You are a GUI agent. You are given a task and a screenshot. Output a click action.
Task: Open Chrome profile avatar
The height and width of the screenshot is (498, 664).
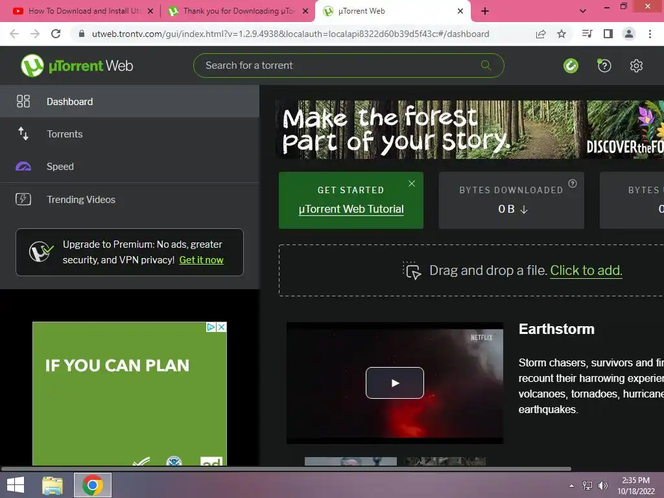pos(629,34)
